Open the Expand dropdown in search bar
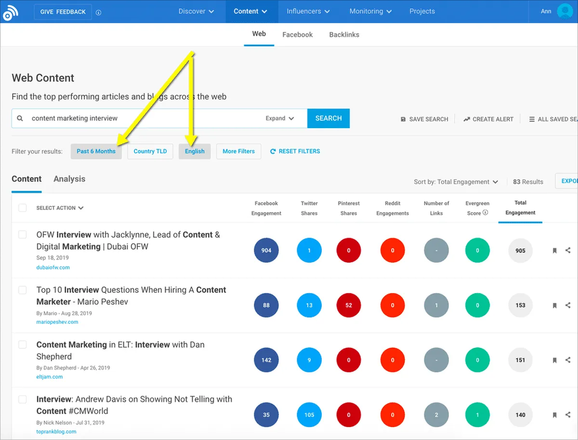578x440 pixels. (280, 119)
